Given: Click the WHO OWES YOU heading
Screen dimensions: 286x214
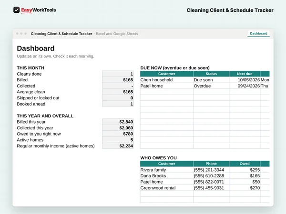Looking at the screenshot, I should [159, 158].
